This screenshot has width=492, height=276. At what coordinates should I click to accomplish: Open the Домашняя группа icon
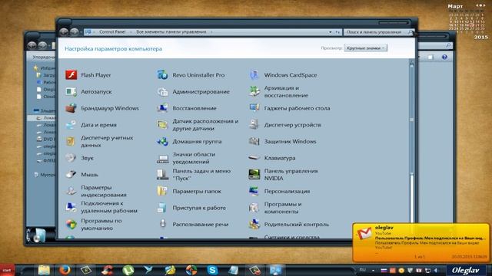162,141
